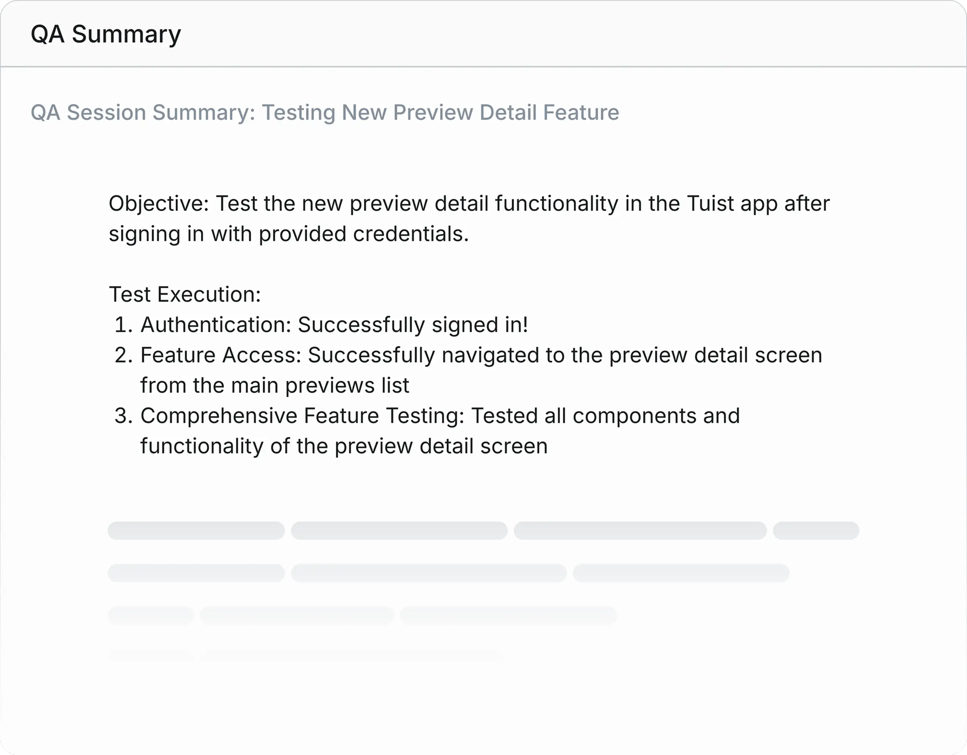Click 'signing in with provided credentials' line
Viewport: 967px width, 755px height.
click(x=289, y=234)
